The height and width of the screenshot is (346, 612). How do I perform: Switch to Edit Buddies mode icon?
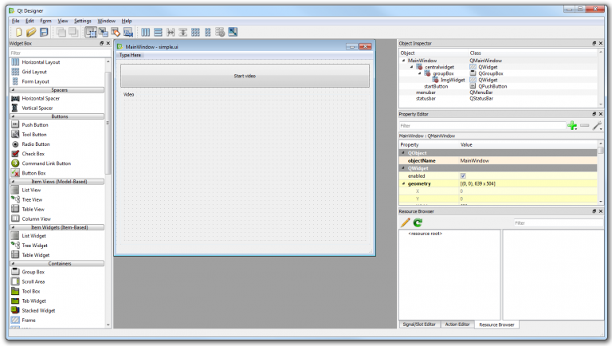pyautogui.click(x=116, y=32)
